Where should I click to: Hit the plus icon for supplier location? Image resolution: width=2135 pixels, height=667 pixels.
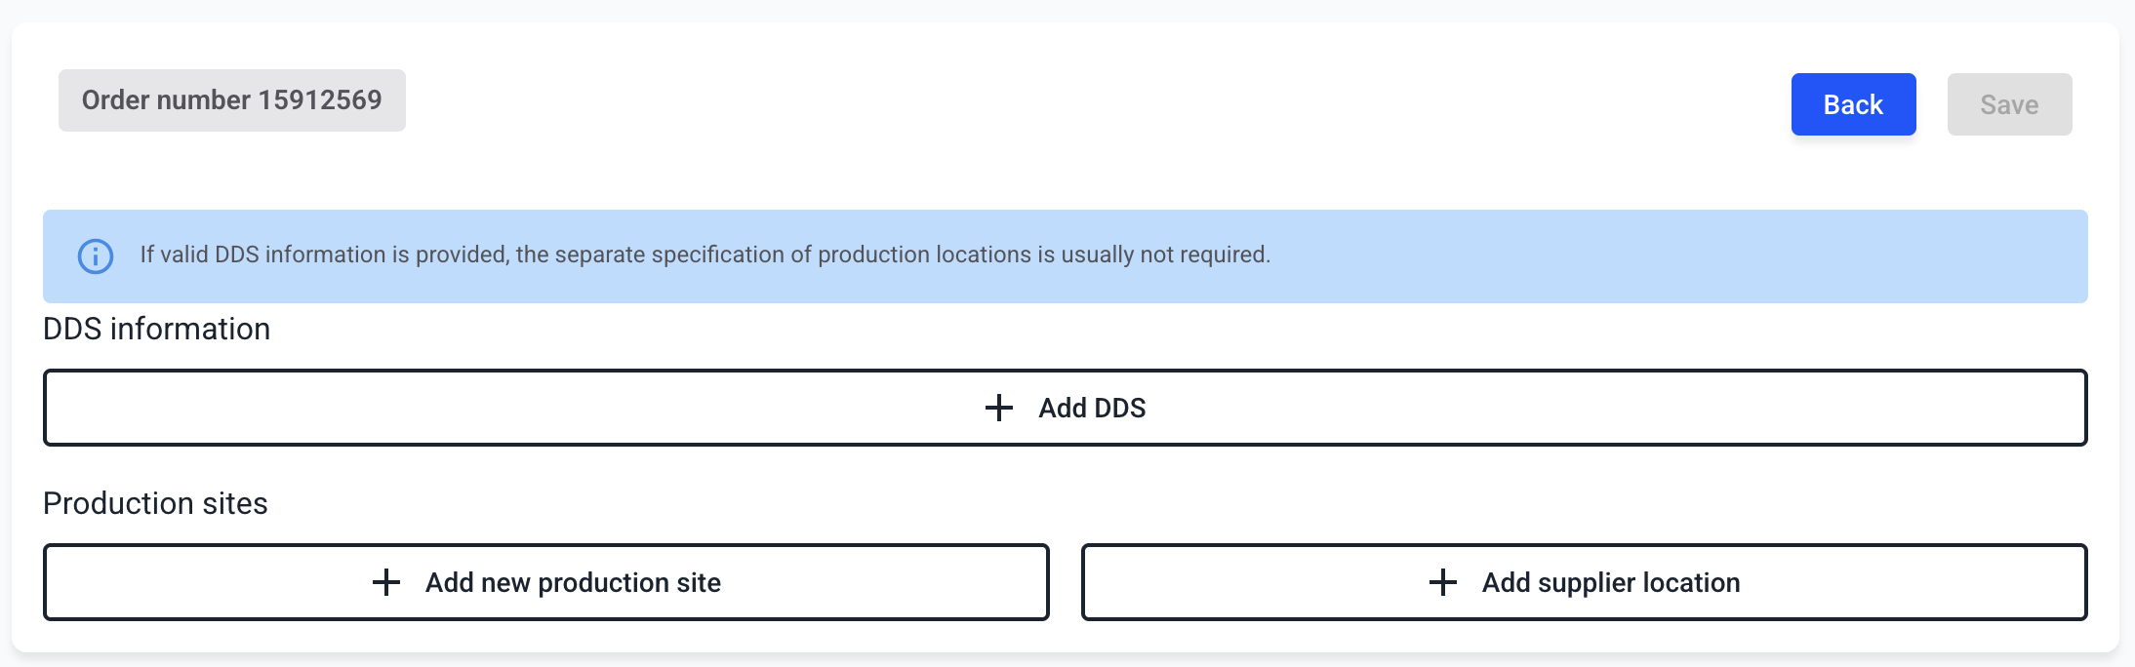pos(1442,582)
